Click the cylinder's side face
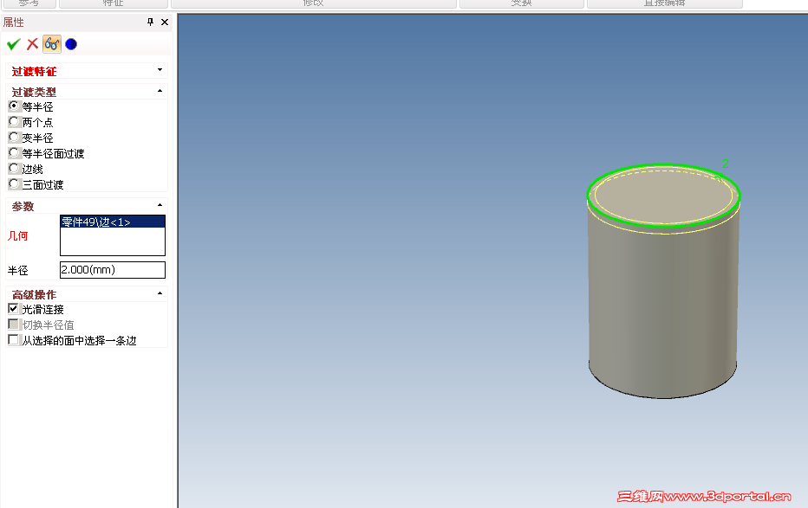The image size is (808, 508). tap(663, 313)
